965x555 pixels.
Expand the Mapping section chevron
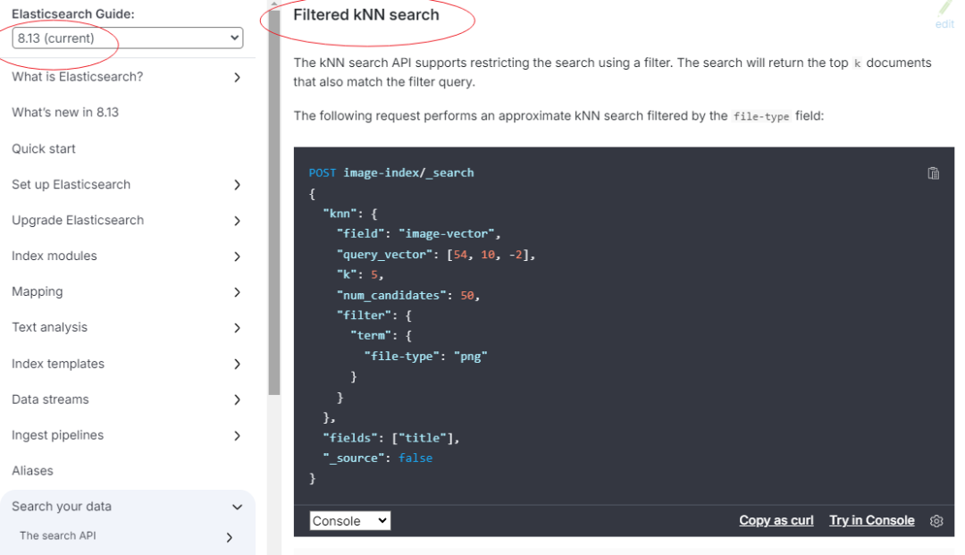click(x=237, y=291)
